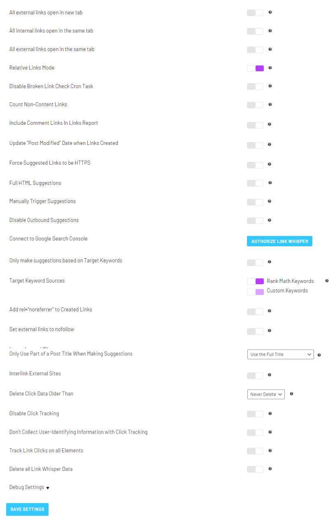Click the help icon next to Count Non-Content Links
Screen dimensions: 335x521
(x=270, y=105)
